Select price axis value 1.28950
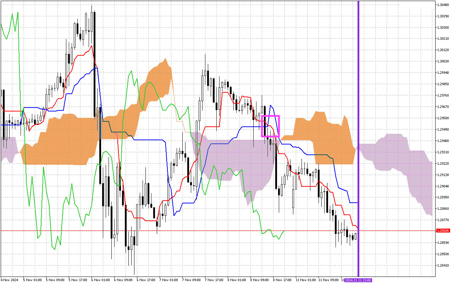The height and width of the screenshot is (284, 454). 443,197
